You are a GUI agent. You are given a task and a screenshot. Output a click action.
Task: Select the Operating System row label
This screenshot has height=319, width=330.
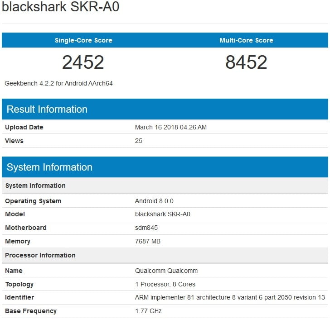pos(33,201)
